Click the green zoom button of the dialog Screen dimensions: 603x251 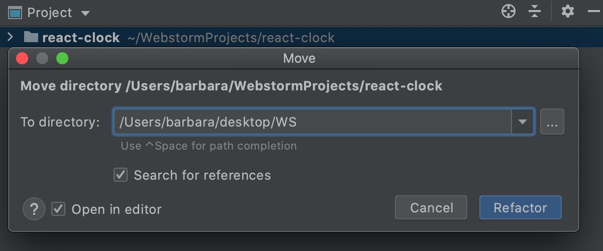click(62, 59)
